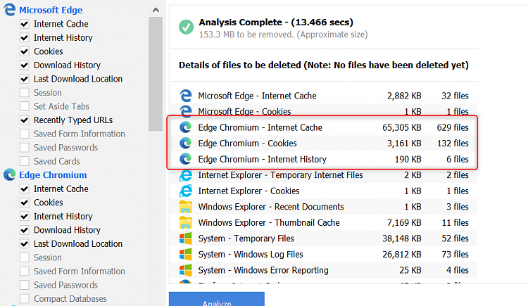Select the Microsoft Edge - Internet Cache result row
Screen dimensions: 528x306
click(324, 96)
